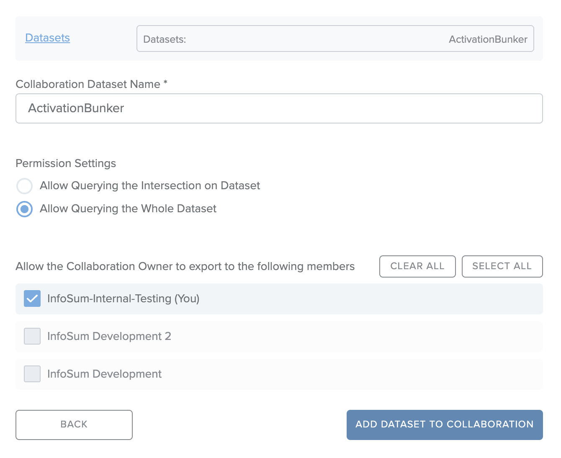Click Add Dataset to Collaboration button
561x458 pixels.
click(444, 425)
